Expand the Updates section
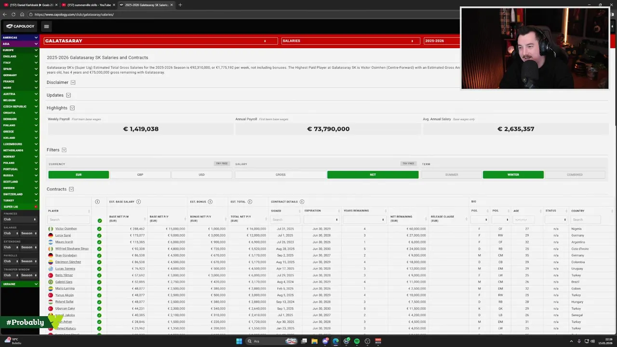This screenshot has height=347, width=617. coord(68,95)
